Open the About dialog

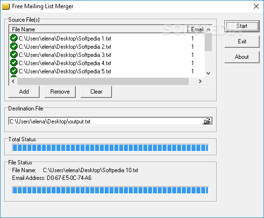[x=242, y=57]
